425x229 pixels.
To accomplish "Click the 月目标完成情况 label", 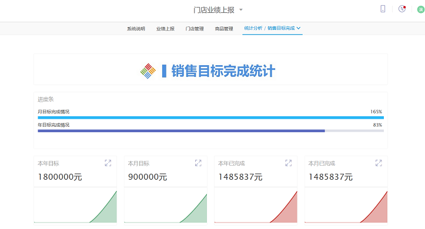I will point(53,112).
